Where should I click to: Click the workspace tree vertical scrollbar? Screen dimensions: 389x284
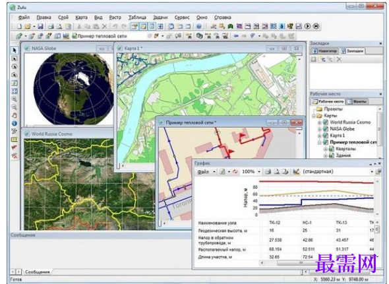(379, 129)
